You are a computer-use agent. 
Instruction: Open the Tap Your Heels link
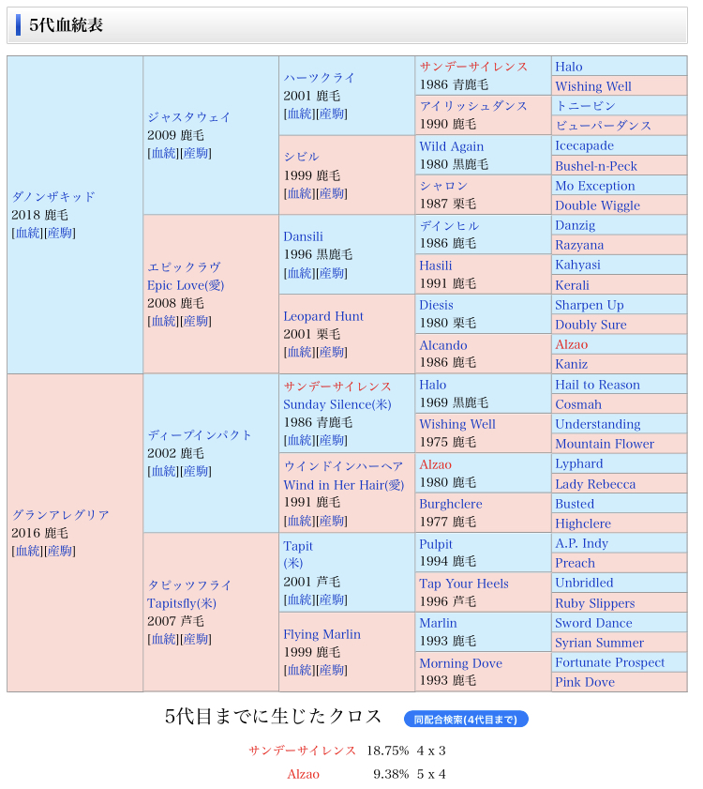point(463,584)
